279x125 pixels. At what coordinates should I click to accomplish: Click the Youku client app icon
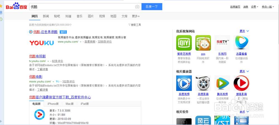pos(40,115)
